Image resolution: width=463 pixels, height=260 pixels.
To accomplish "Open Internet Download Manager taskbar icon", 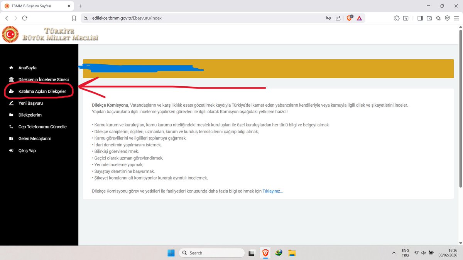I will click(279, 253).
